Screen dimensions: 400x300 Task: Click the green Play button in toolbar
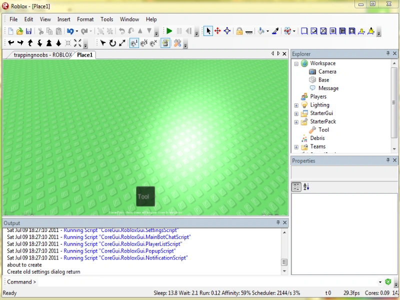coord(169,31)
